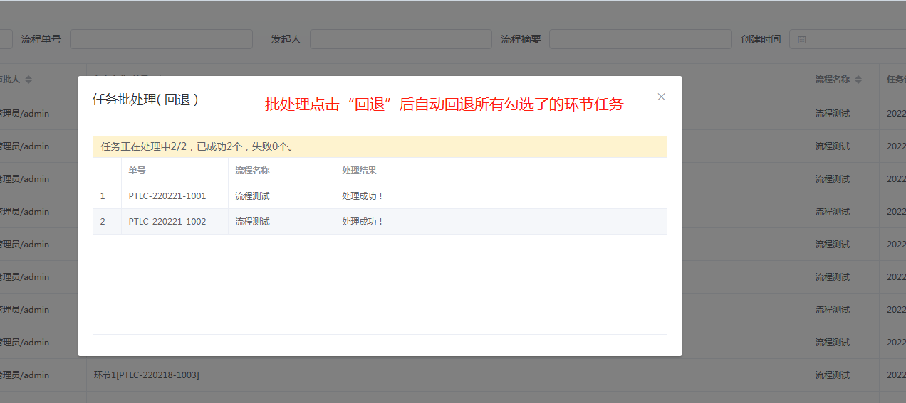The width and height of the screenshot is (906, 403).
Task: Click the yellow task progress status banner
Action: [380, 147]
